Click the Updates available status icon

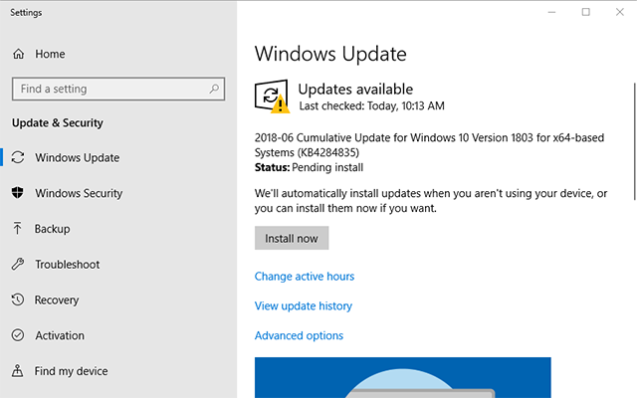point(271,97)
